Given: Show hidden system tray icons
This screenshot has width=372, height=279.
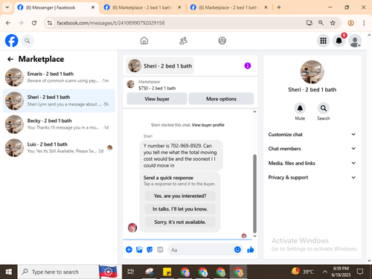Looking at the screenshot, I should click(324, 272).
